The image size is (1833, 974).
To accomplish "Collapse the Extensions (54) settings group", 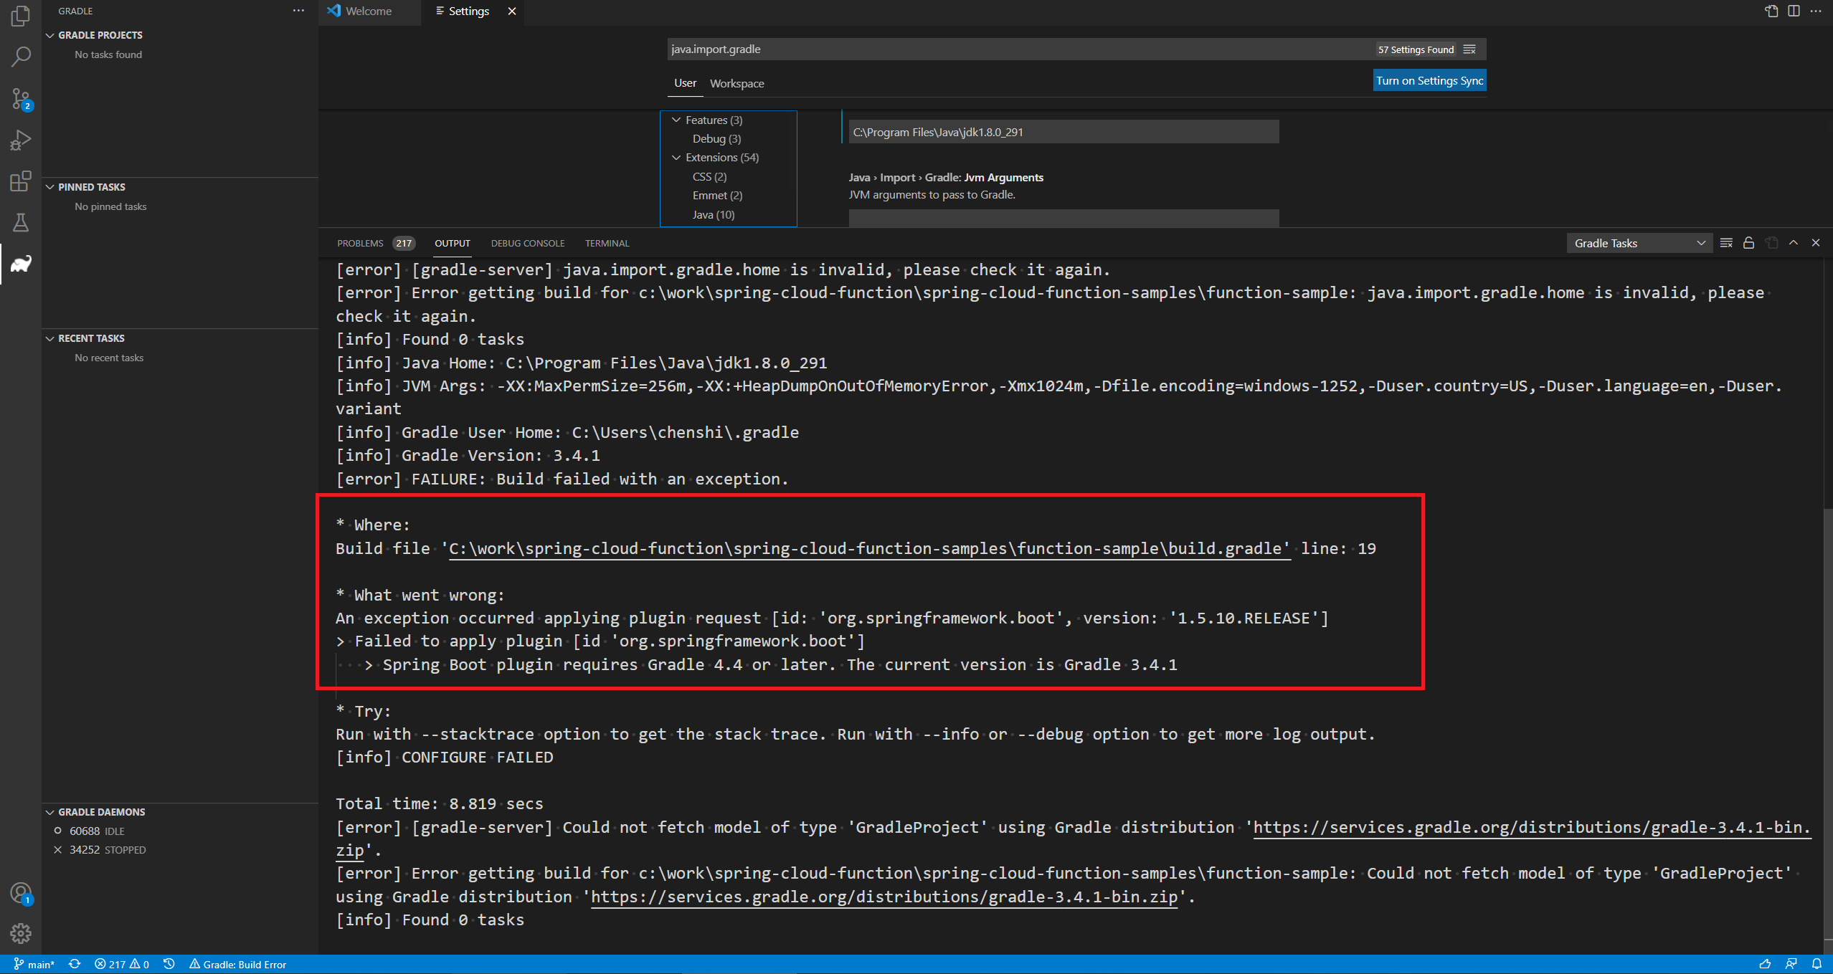I will coord(676,158).
